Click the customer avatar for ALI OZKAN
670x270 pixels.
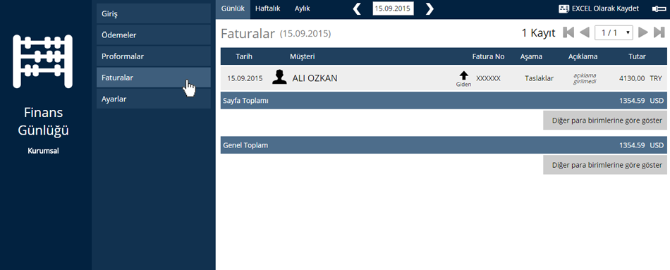coord(279,78)
